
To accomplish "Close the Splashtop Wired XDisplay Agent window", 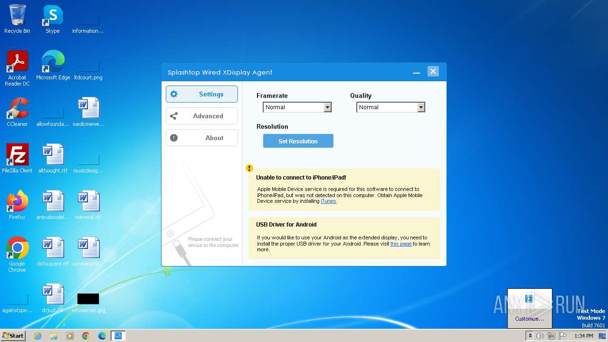I will pyautogui.click(x=433, y=71).
